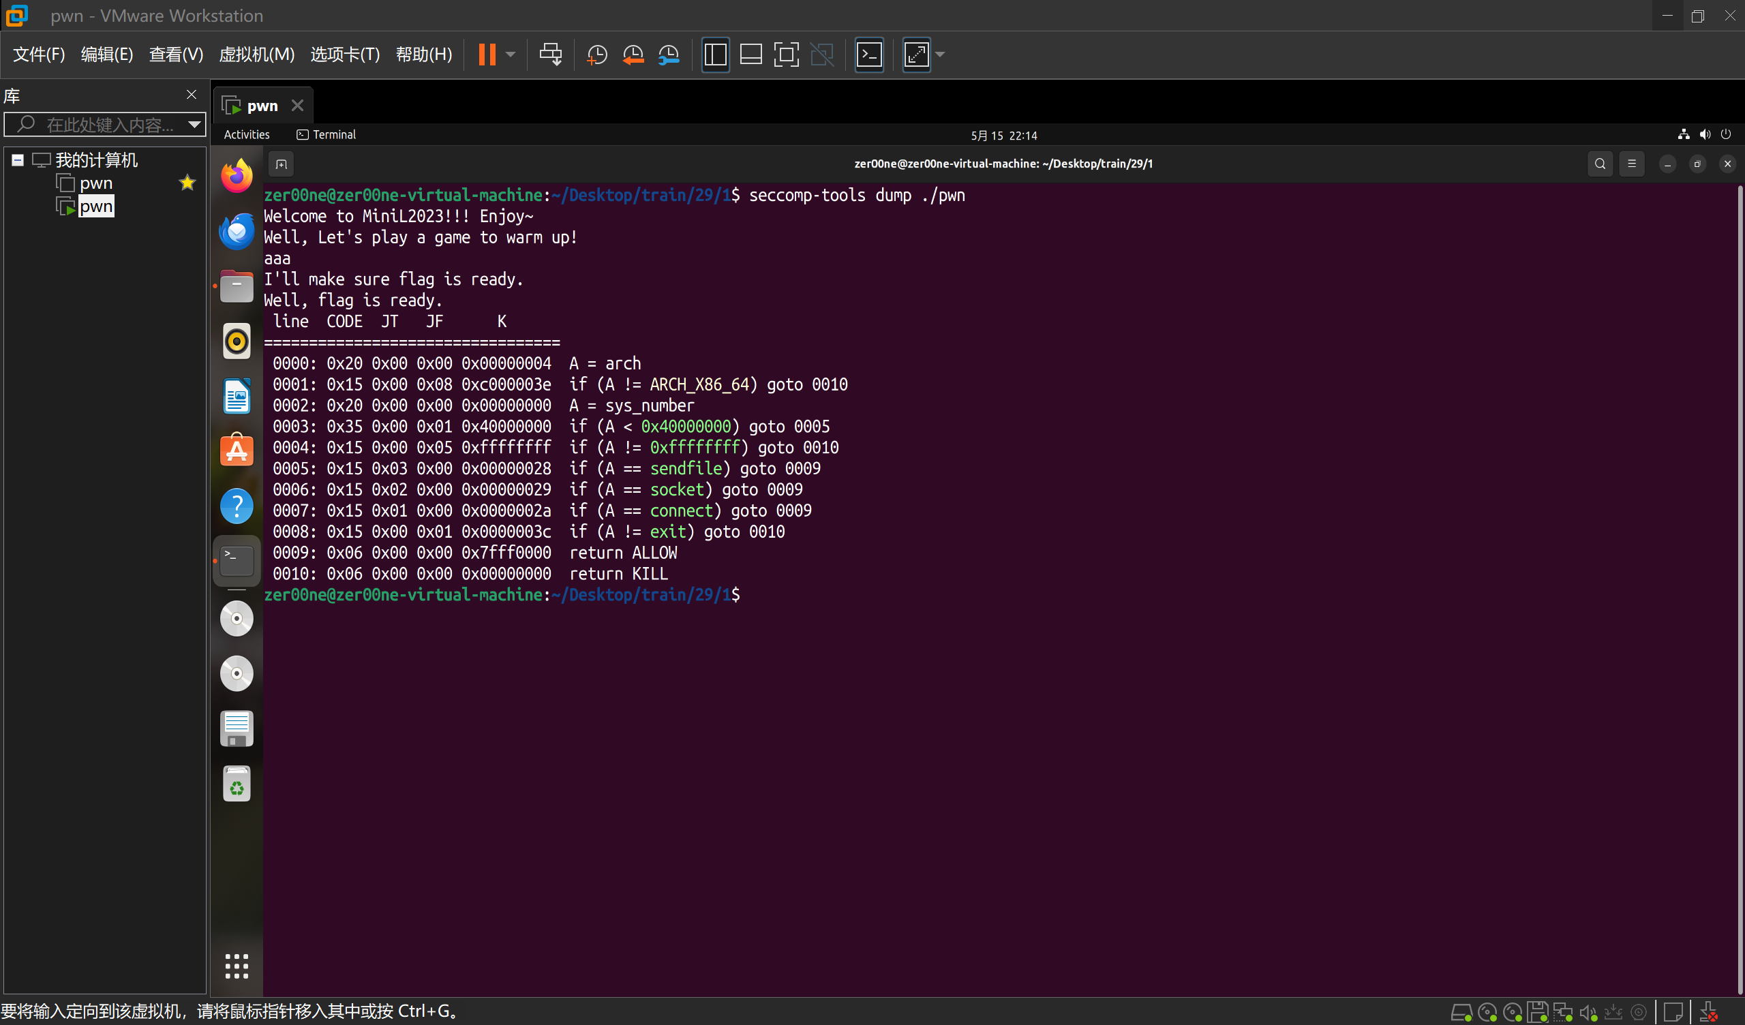Open the floppy drive icon in dock
1745x1025 pixels.
point(237,729)
